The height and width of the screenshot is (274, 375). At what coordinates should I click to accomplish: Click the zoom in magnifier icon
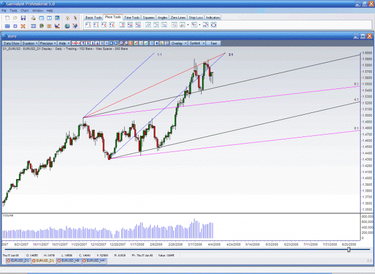click(121, 43)
